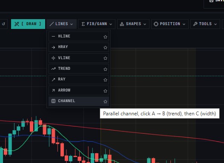The height and width of the screenshot is (163, 224).
Task: Mark TREND tool as favorite
Action: [x=106, y=69]
